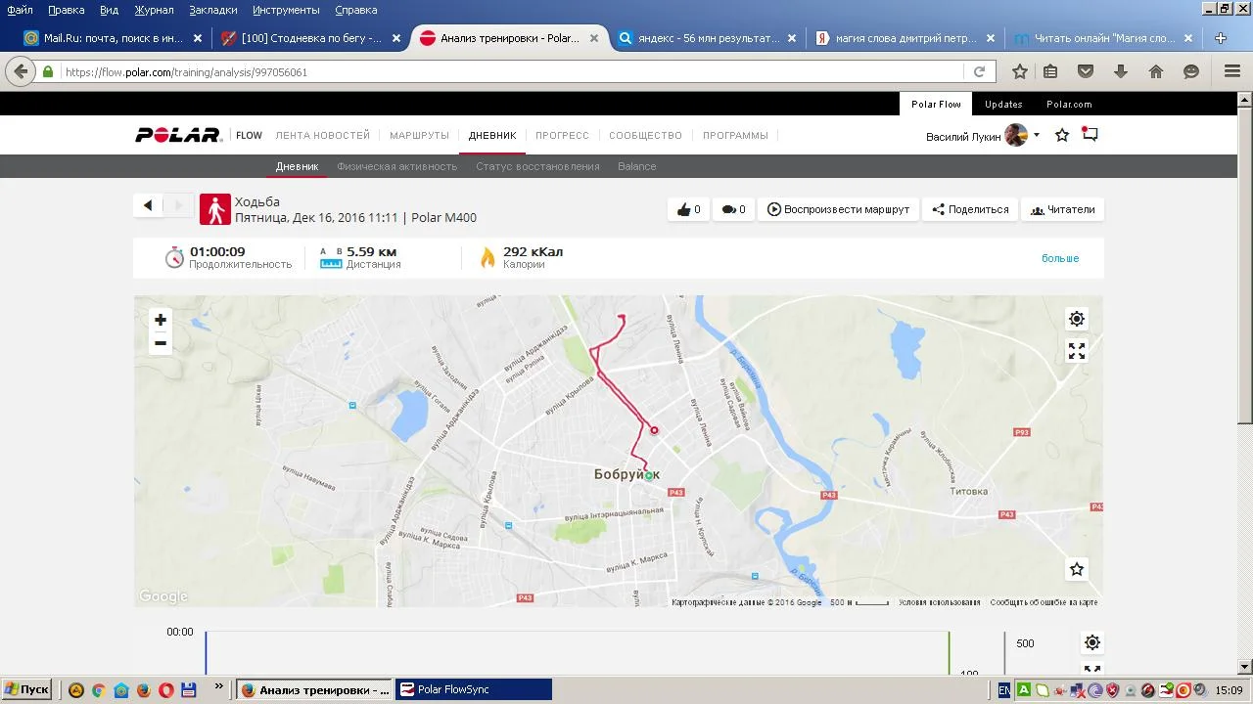Click the Поделиться share button
Image resolution: width=1253 pixels, height=704 pixels.
970,209
